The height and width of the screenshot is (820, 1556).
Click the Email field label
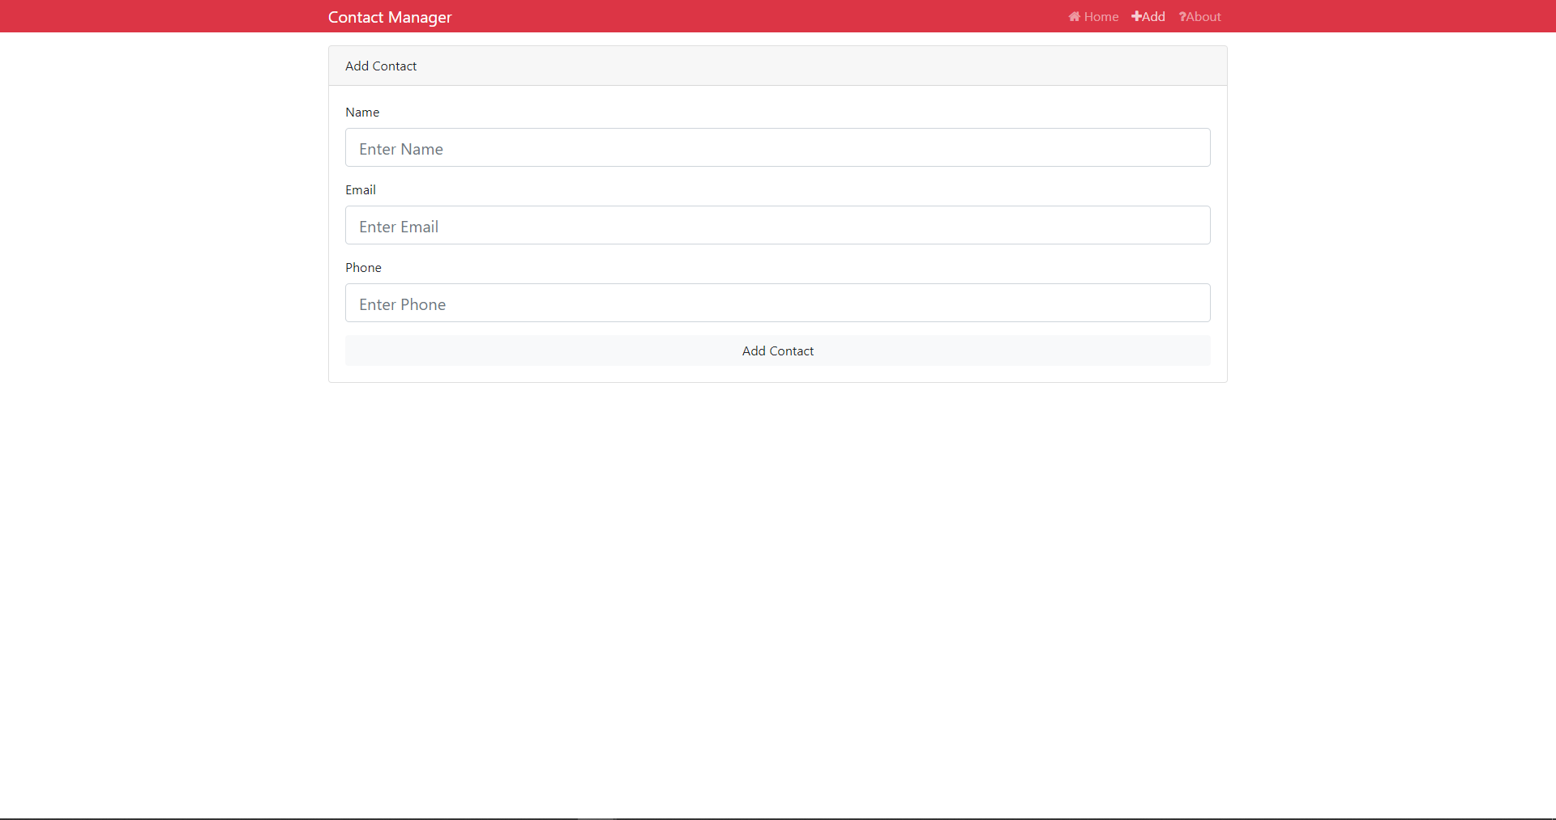pos(360,189)
